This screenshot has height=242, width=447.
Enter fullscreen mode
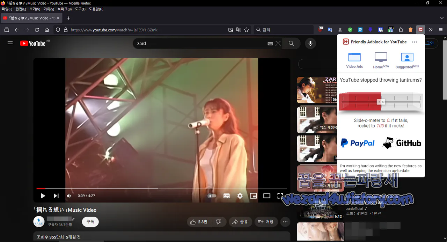(280, 196)
